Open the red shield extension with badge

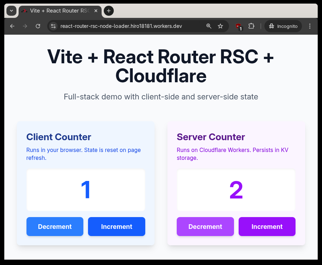238,26
